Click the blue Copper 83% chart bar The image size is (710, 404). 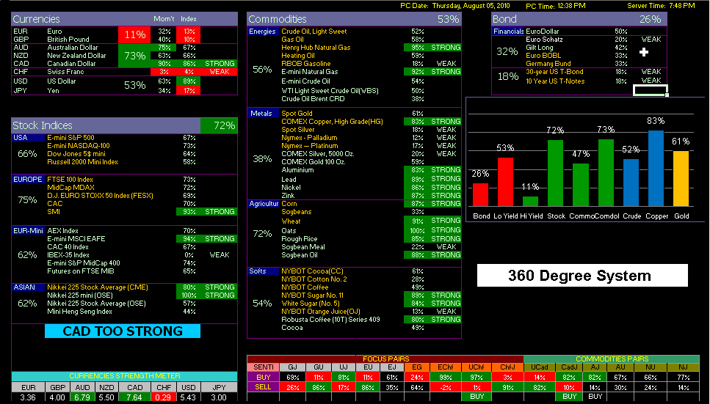(x=656, y=169)
